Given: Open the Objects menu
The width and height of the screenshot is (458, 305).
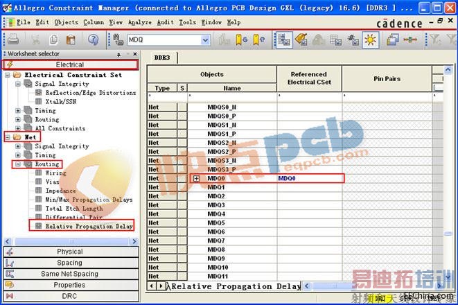Looking at the screenshot, I should pyautogui.click(x=66, y=22).
